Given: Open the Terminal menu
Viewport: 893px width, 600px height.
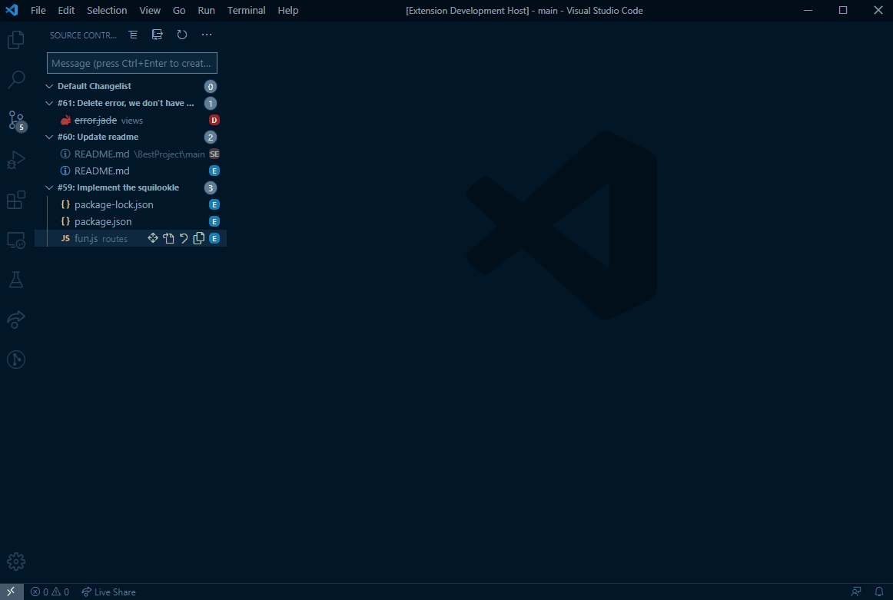Looking at the screenshot, I should coord(246,10).
